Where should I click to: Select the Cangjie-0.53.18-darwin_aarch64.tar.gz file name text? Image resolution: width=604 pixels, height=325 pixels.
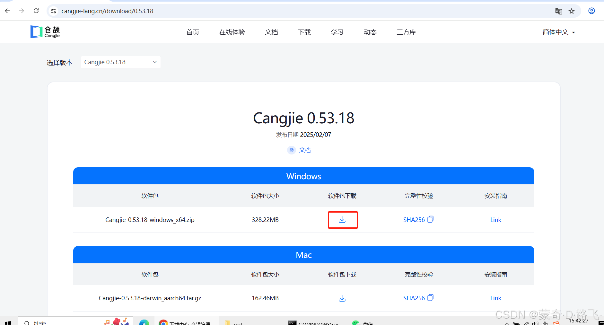click(150, 298)
